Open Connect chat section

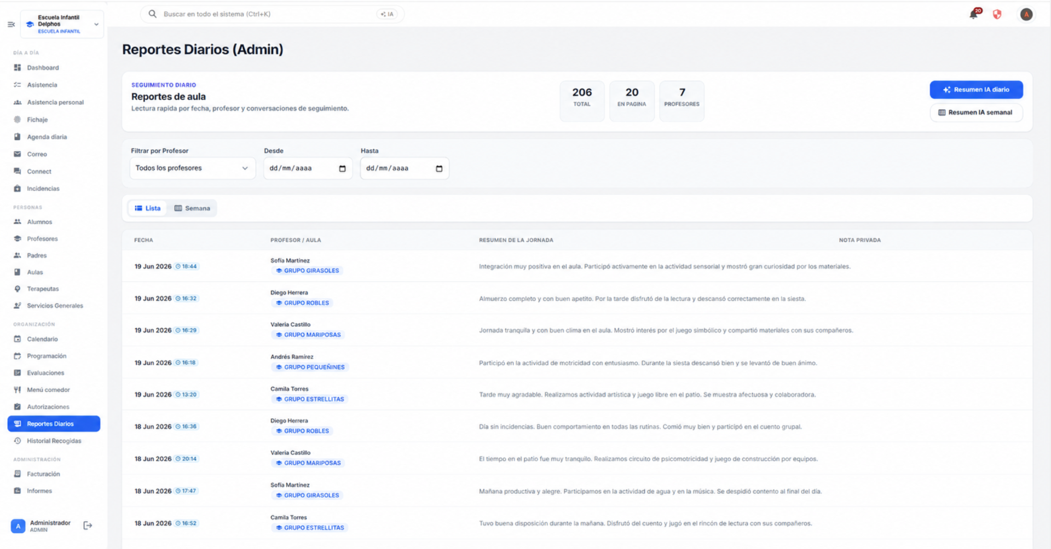pos(54,171)
